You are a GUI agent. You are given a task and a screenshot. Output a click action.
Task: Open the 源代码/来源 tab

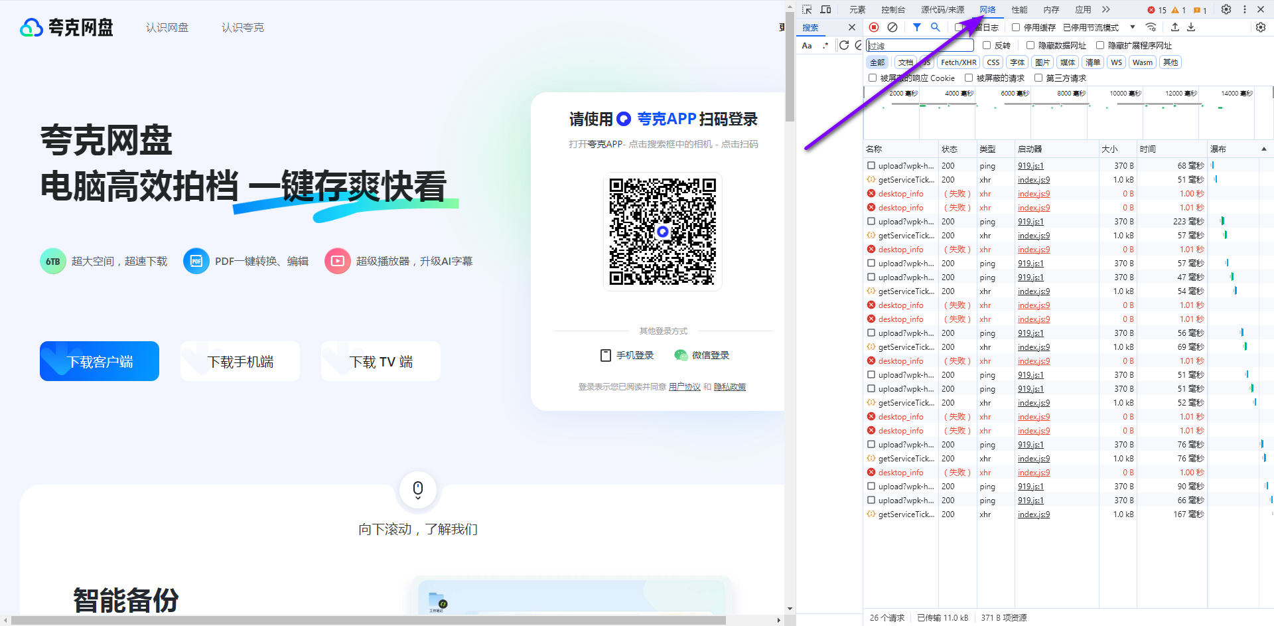click(x=942, y=9)
